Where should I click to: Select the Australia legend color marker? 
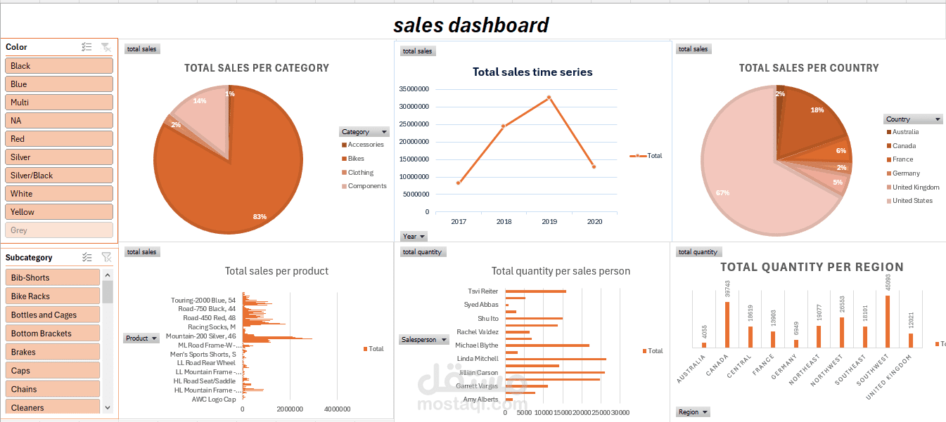point(889,132)
